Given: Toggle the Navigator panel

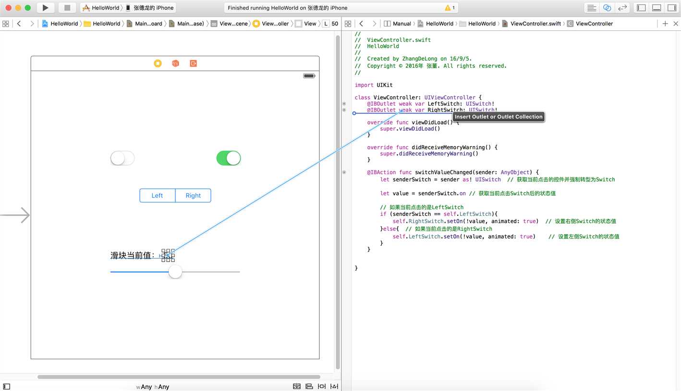Looking at the screenshot, I should (641, 8).
